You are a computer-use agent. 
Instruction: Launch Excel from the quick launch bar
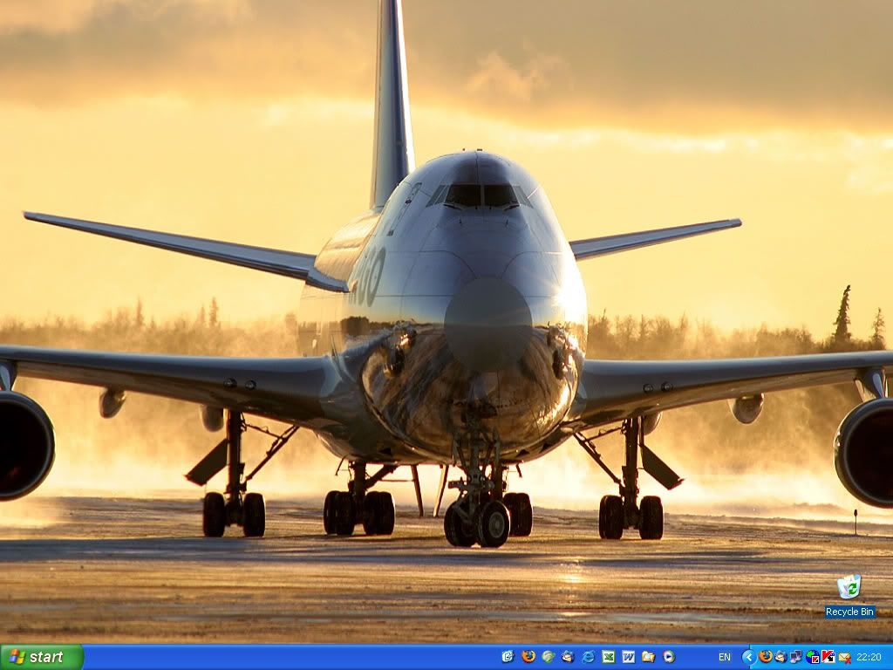[x=609, y=657]
